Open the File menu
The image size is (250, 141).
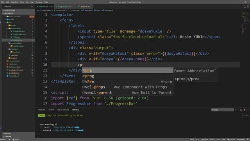tap(2, 2)
